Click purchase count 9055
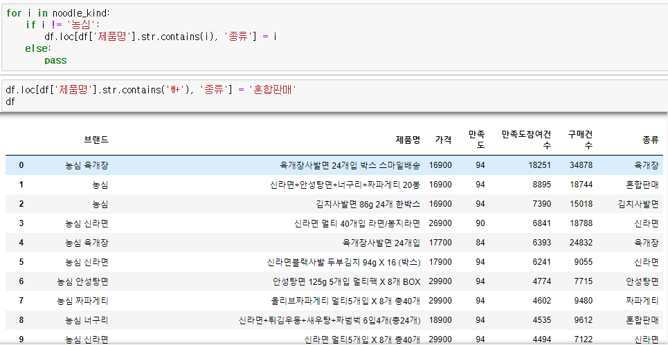The height and width of the screenshot is (345, 668). [x=584, y=262]
